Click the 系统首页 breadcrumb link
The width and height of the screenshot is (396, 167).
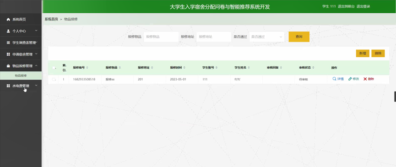(52, 19)
